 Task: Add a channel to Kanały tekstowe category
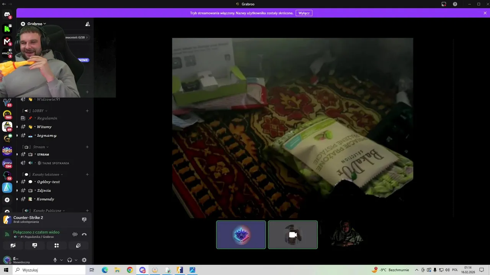click(x=87, y=175)
